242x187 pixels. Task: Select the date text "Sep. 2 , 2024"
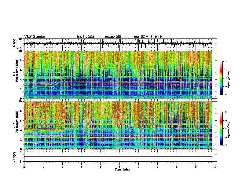coord(85,37)
